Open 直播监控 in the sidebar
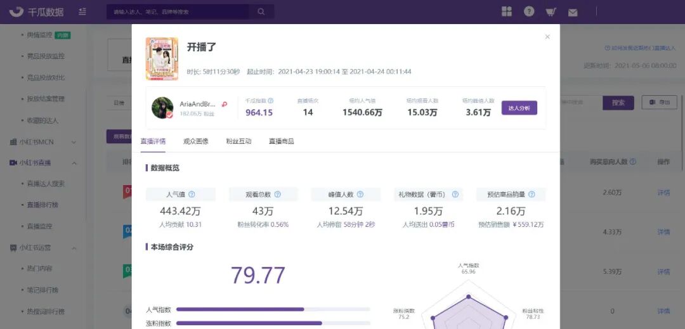This screenshot has width=685, height=329. coord(40,226)
